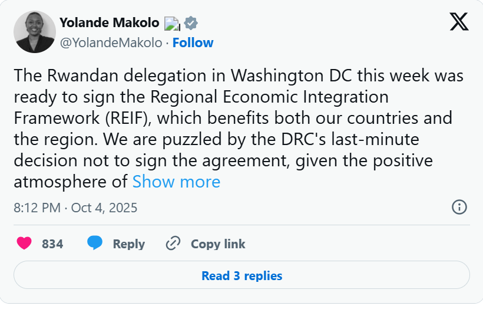The width and height of the screenshot is (483, 309).
Task: Open the circled info icon
Action: 459,207
